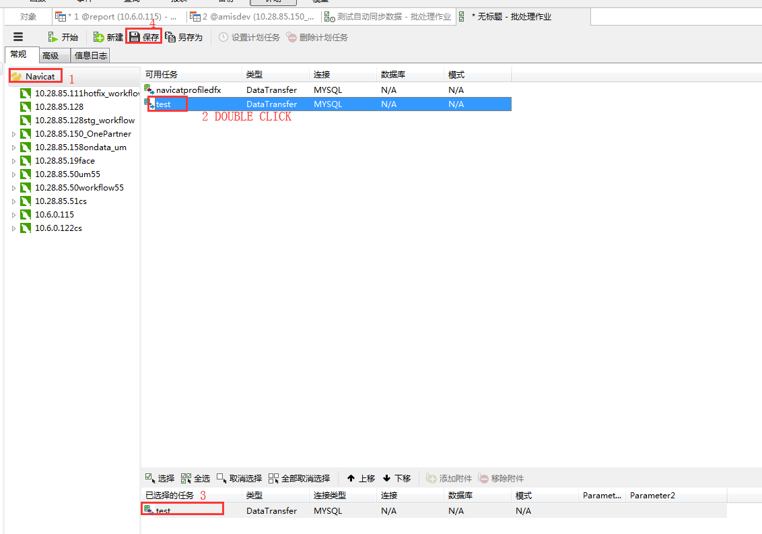Select test in selected tasks list
The width and height of the screenshot is (762, 534).
pos(434,510)
